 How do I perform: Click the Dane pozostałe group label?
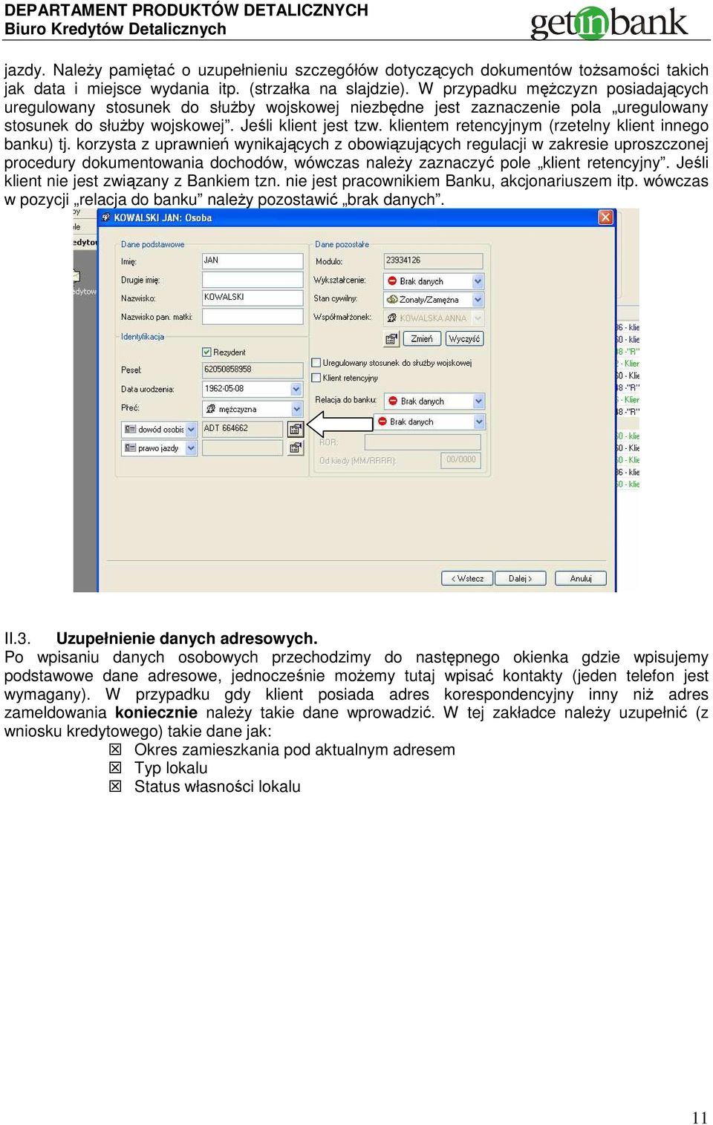coord(342,244)
